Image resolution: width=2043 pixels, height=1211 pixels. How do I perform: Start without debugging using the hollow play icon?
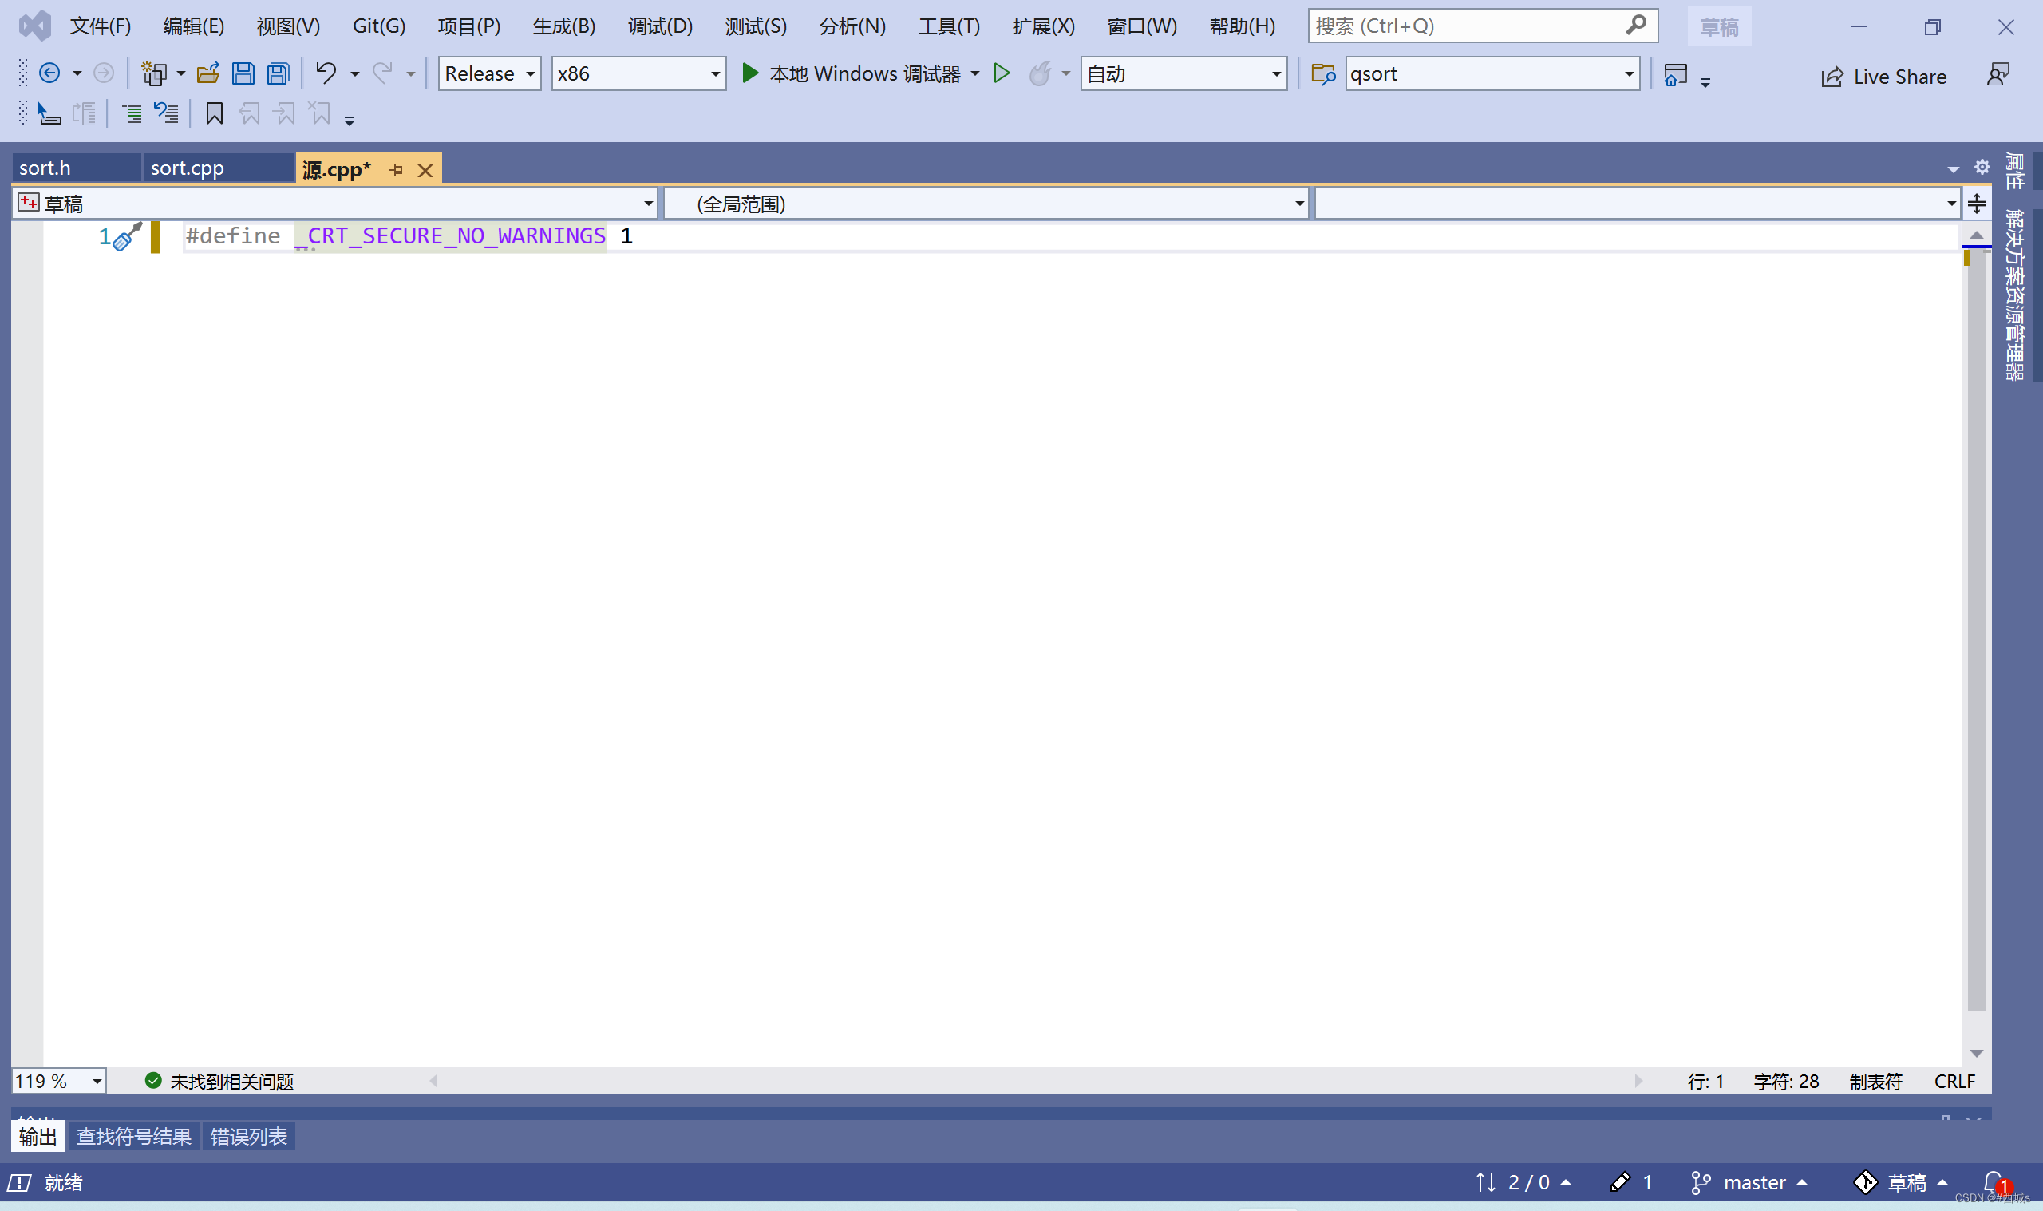point(1002,73)
